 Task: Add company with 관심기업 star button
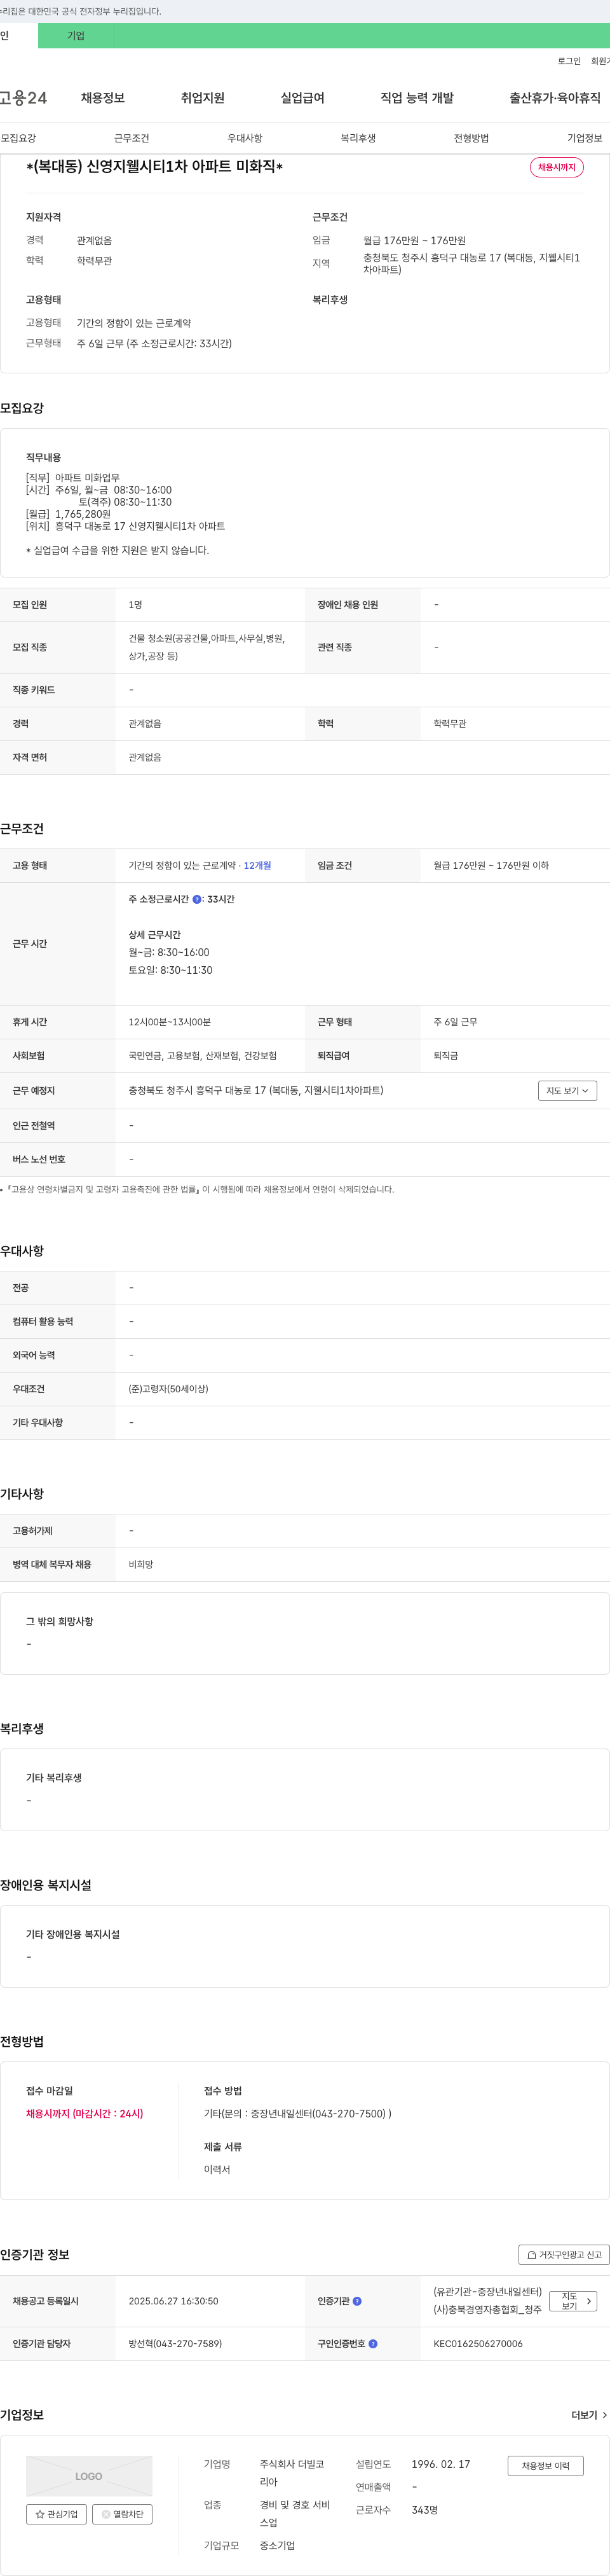tap(57, 2513)
